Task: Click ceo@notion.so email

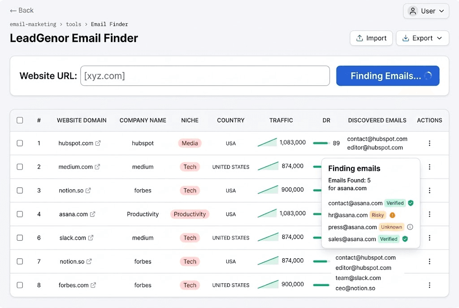Action: (x=355, y=288)
